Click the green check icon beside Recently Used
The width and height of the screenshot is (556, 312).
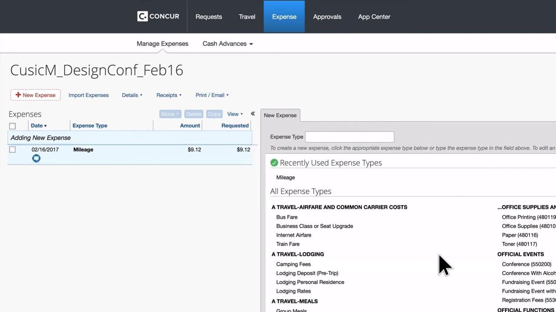click(x=274, y=162)
